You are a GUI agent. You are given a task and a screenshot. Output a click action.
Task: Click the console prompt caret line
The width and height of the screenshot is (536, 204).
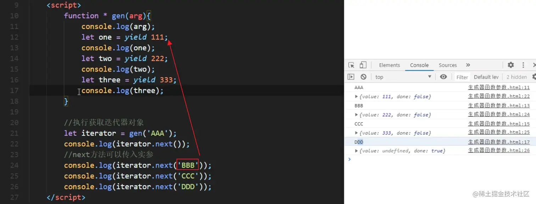(440, 159)
